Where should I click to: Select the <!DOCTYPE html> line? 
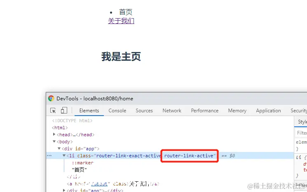(72, 121)
